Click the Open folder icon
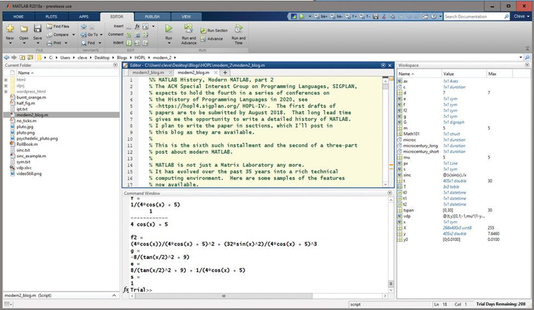 [23, 28]
